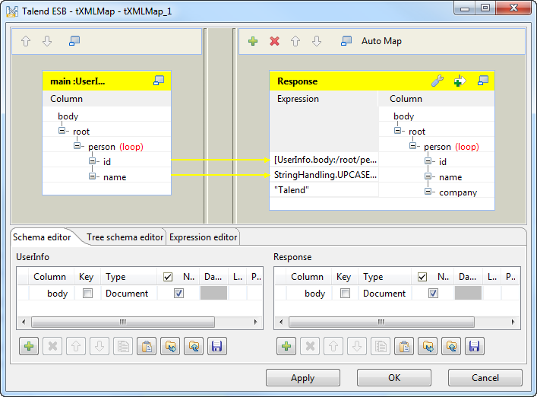Toggle Nullable checkbox for Response body row

click(433, 293)
